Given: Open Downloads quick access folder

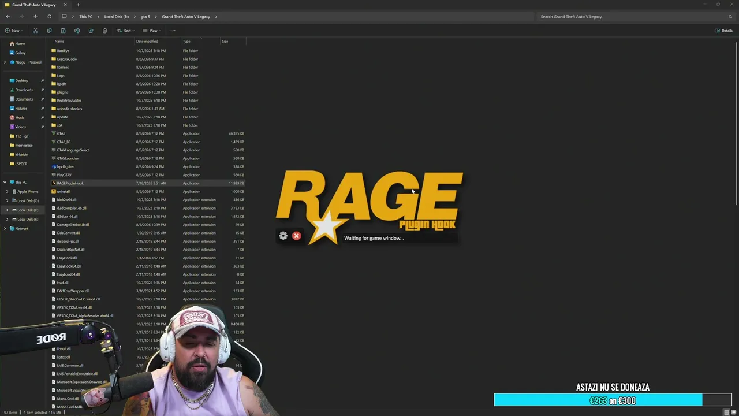Looking at the screenshot, I should pos(23,90).
